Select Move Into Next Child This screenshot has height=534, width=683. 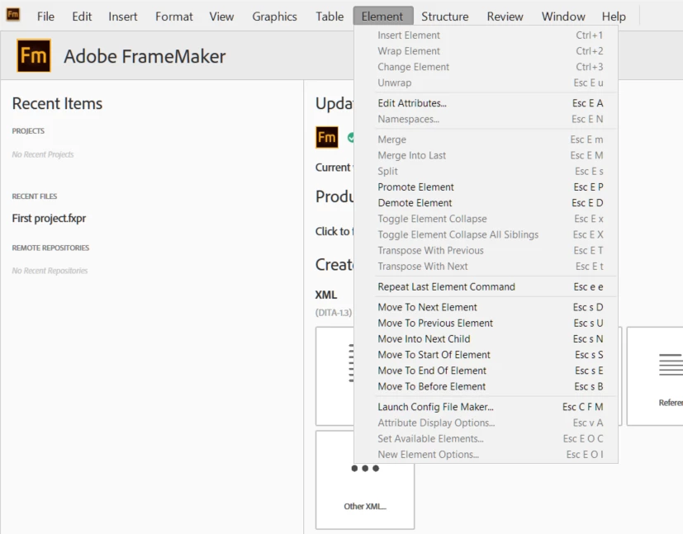tap(486, 339)
